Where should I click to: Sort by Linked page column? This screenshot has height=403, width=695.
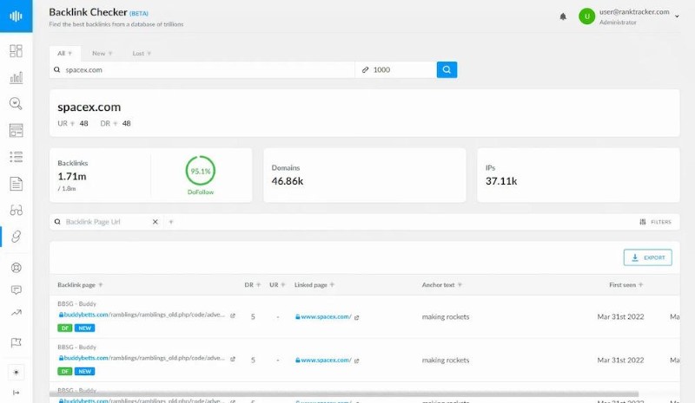click(x=314, y=285)
